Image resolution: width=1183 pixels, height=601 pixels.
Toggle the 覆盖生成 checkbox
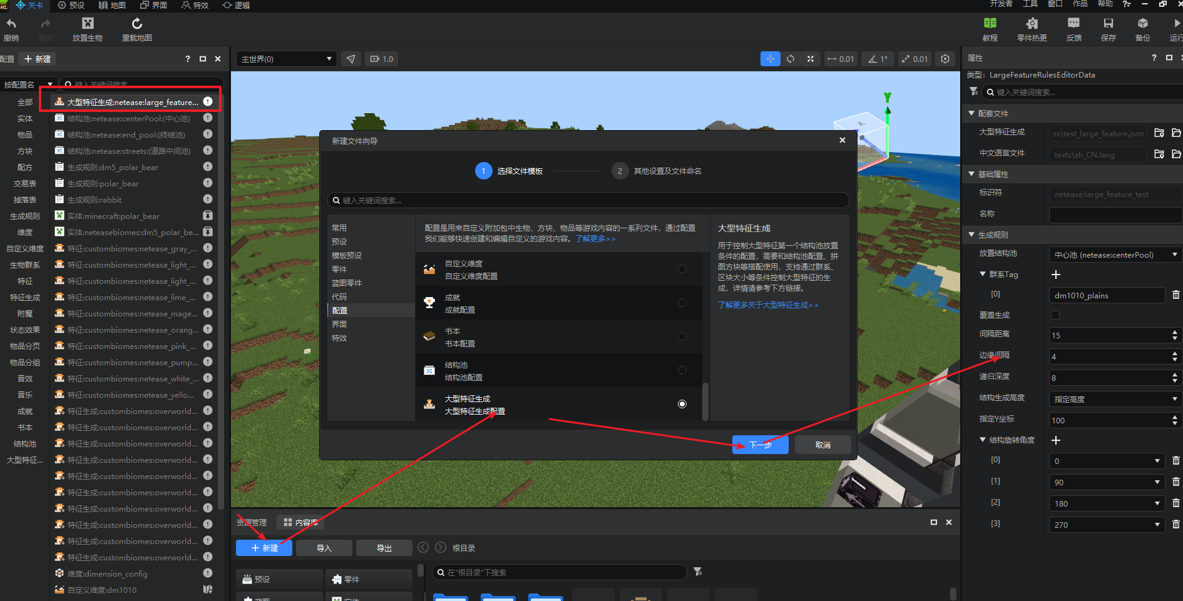tap(1055, 315)
